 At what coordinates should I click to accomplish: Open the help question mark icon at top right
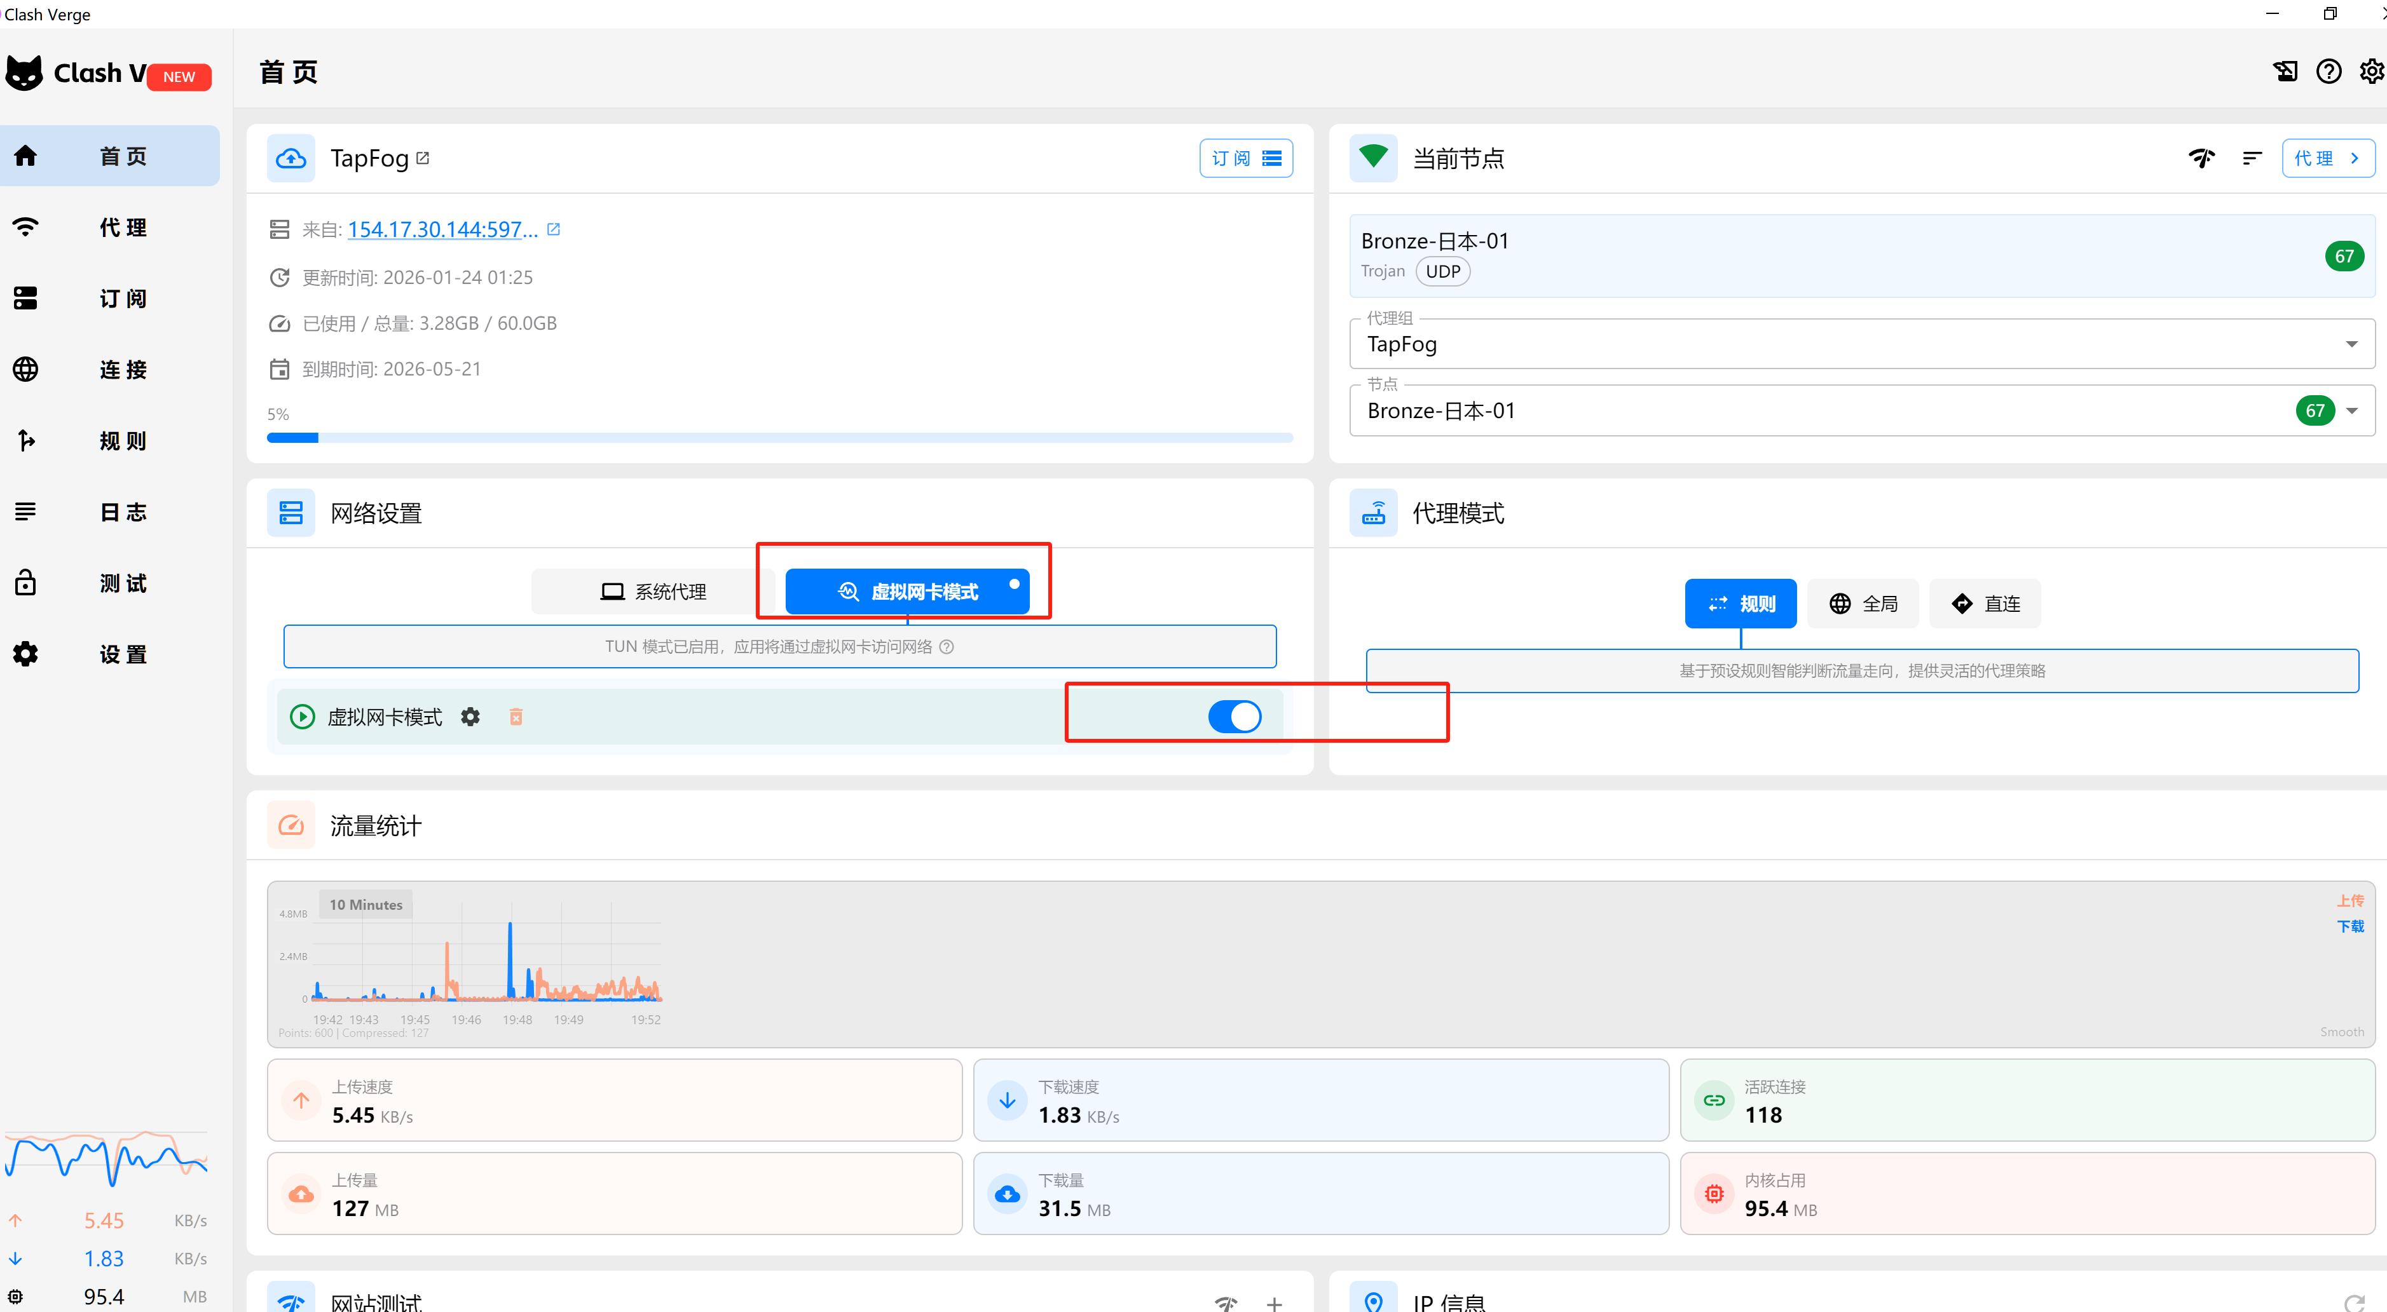2329,71
